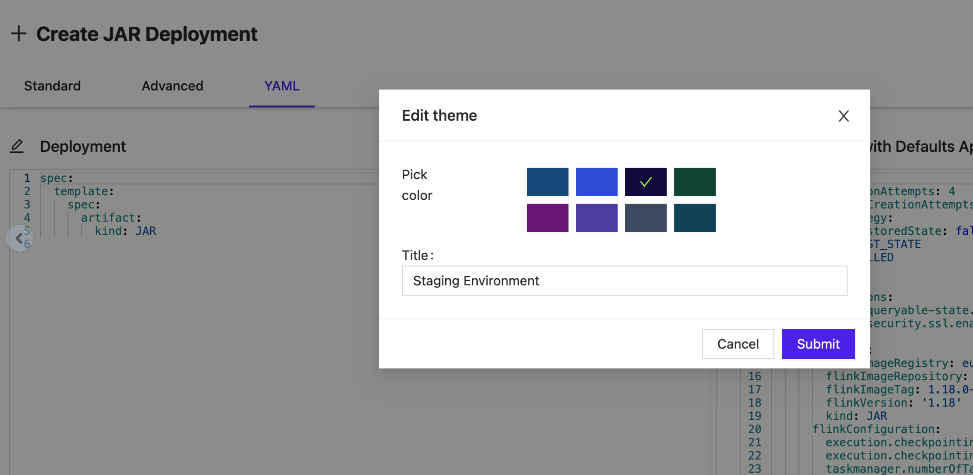The image size is (973, 475).
Task: Pick the bright royal blue color swatch
Action: click(x=596, y=182)
